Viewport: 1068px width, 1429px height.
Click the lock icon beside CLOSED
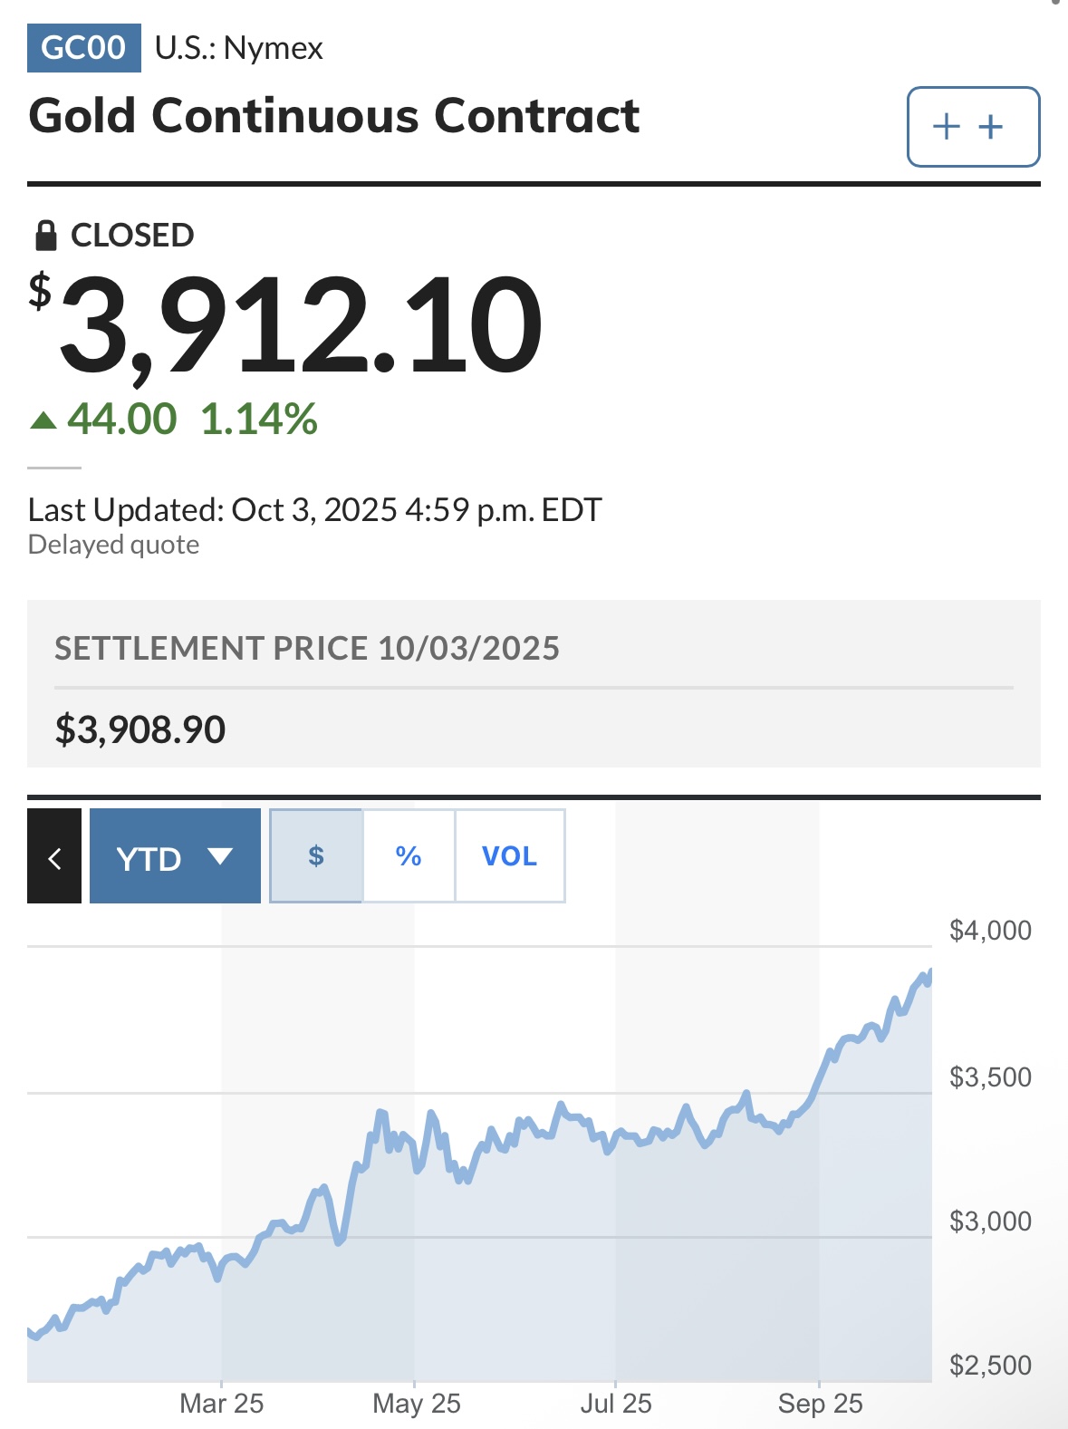click(45, 236)
